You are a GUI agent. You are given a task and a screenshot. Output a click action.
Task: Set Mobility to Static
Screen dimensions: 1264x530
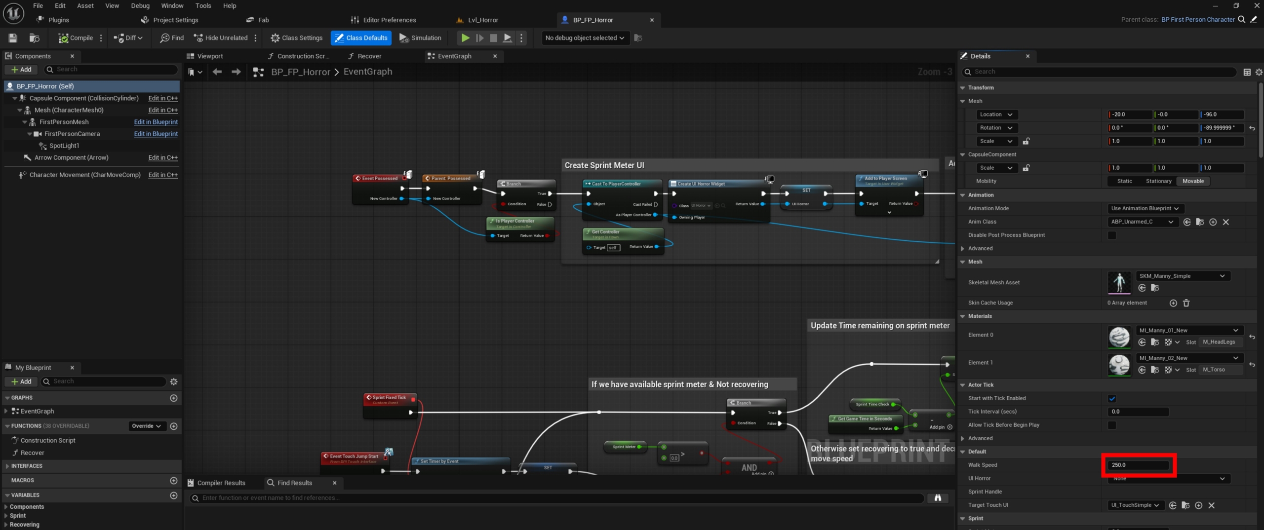pyautogui.click(x=1124, y=181)
